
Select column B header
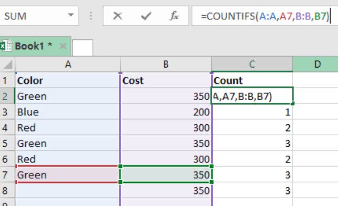tap(166, 64)
